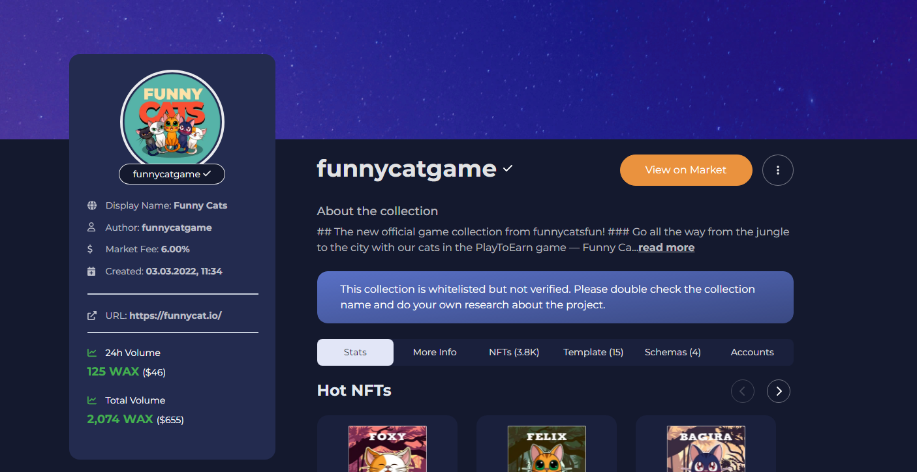Click the dollar icon beside Market Fee
917x472 pixels.
click(90, 249)
